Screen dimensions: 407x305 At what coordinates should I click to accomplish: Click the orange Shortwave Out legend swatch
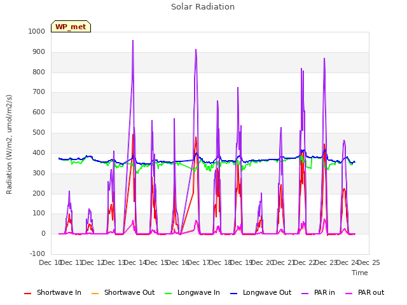[x=95, y=294]
